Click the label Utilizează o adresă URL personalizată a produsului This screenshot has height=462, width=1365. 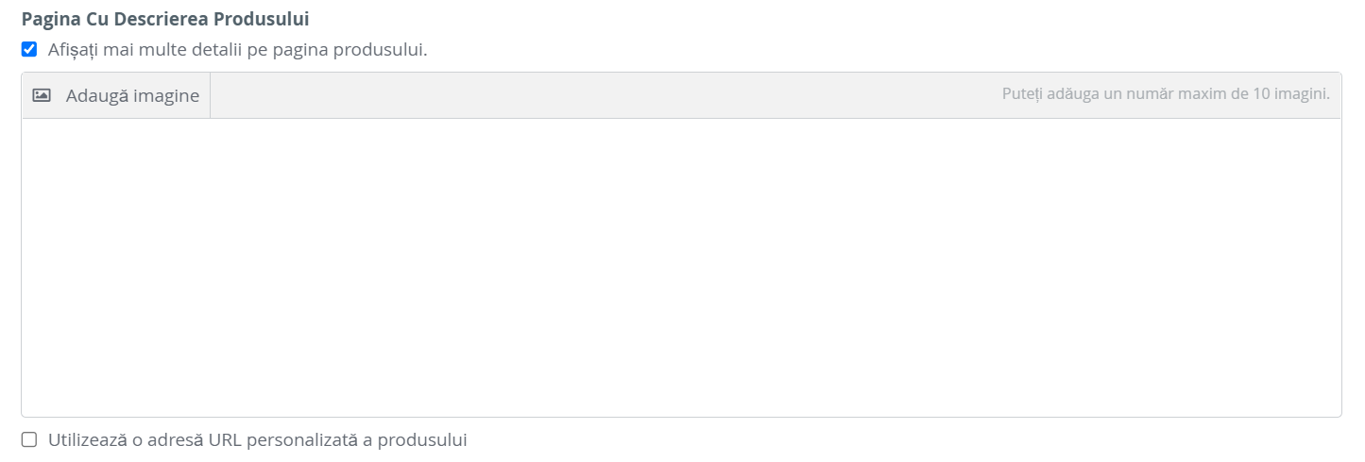(258, 439)
